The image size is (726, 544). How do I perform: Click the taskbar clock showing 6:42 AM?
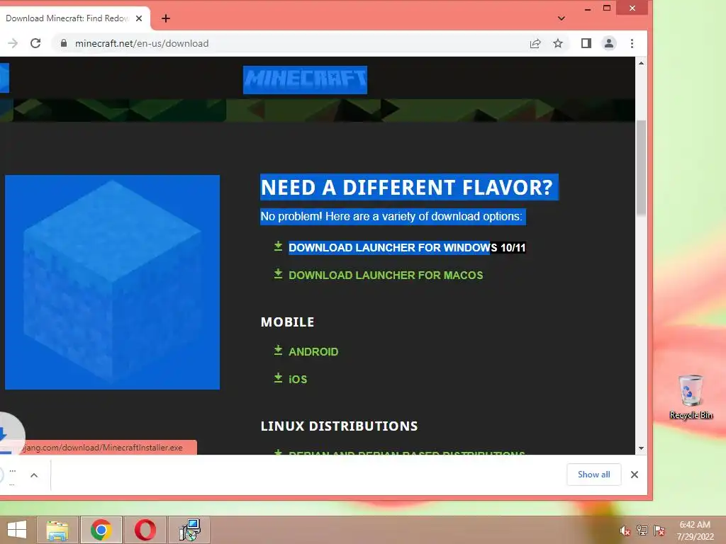pos(695,531)
